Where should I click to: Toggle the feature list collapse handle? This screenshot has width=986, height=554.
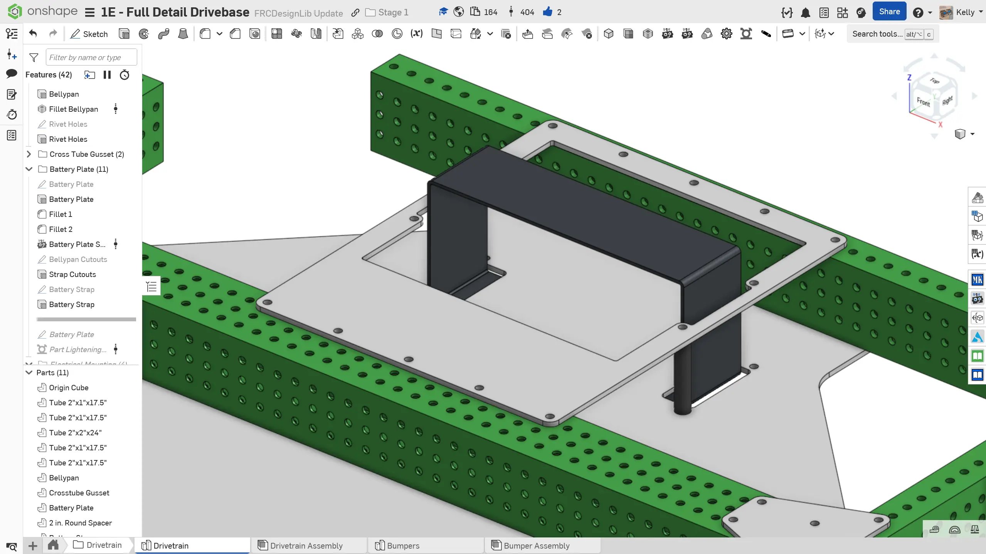pyautogui.click(x=151, y=286)
